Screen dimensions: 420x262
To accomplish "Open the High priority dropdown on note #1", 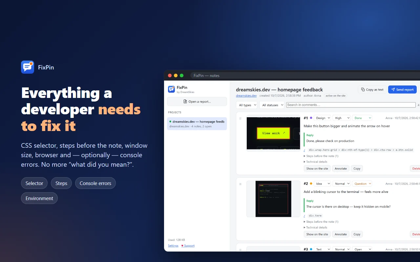I will tap(342, 118).
